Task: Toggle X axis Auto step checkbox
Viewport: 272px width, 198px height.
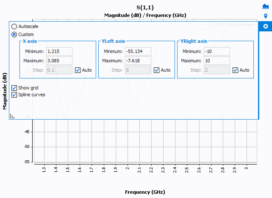Action: pyautogui.click(x=78, y=70)
